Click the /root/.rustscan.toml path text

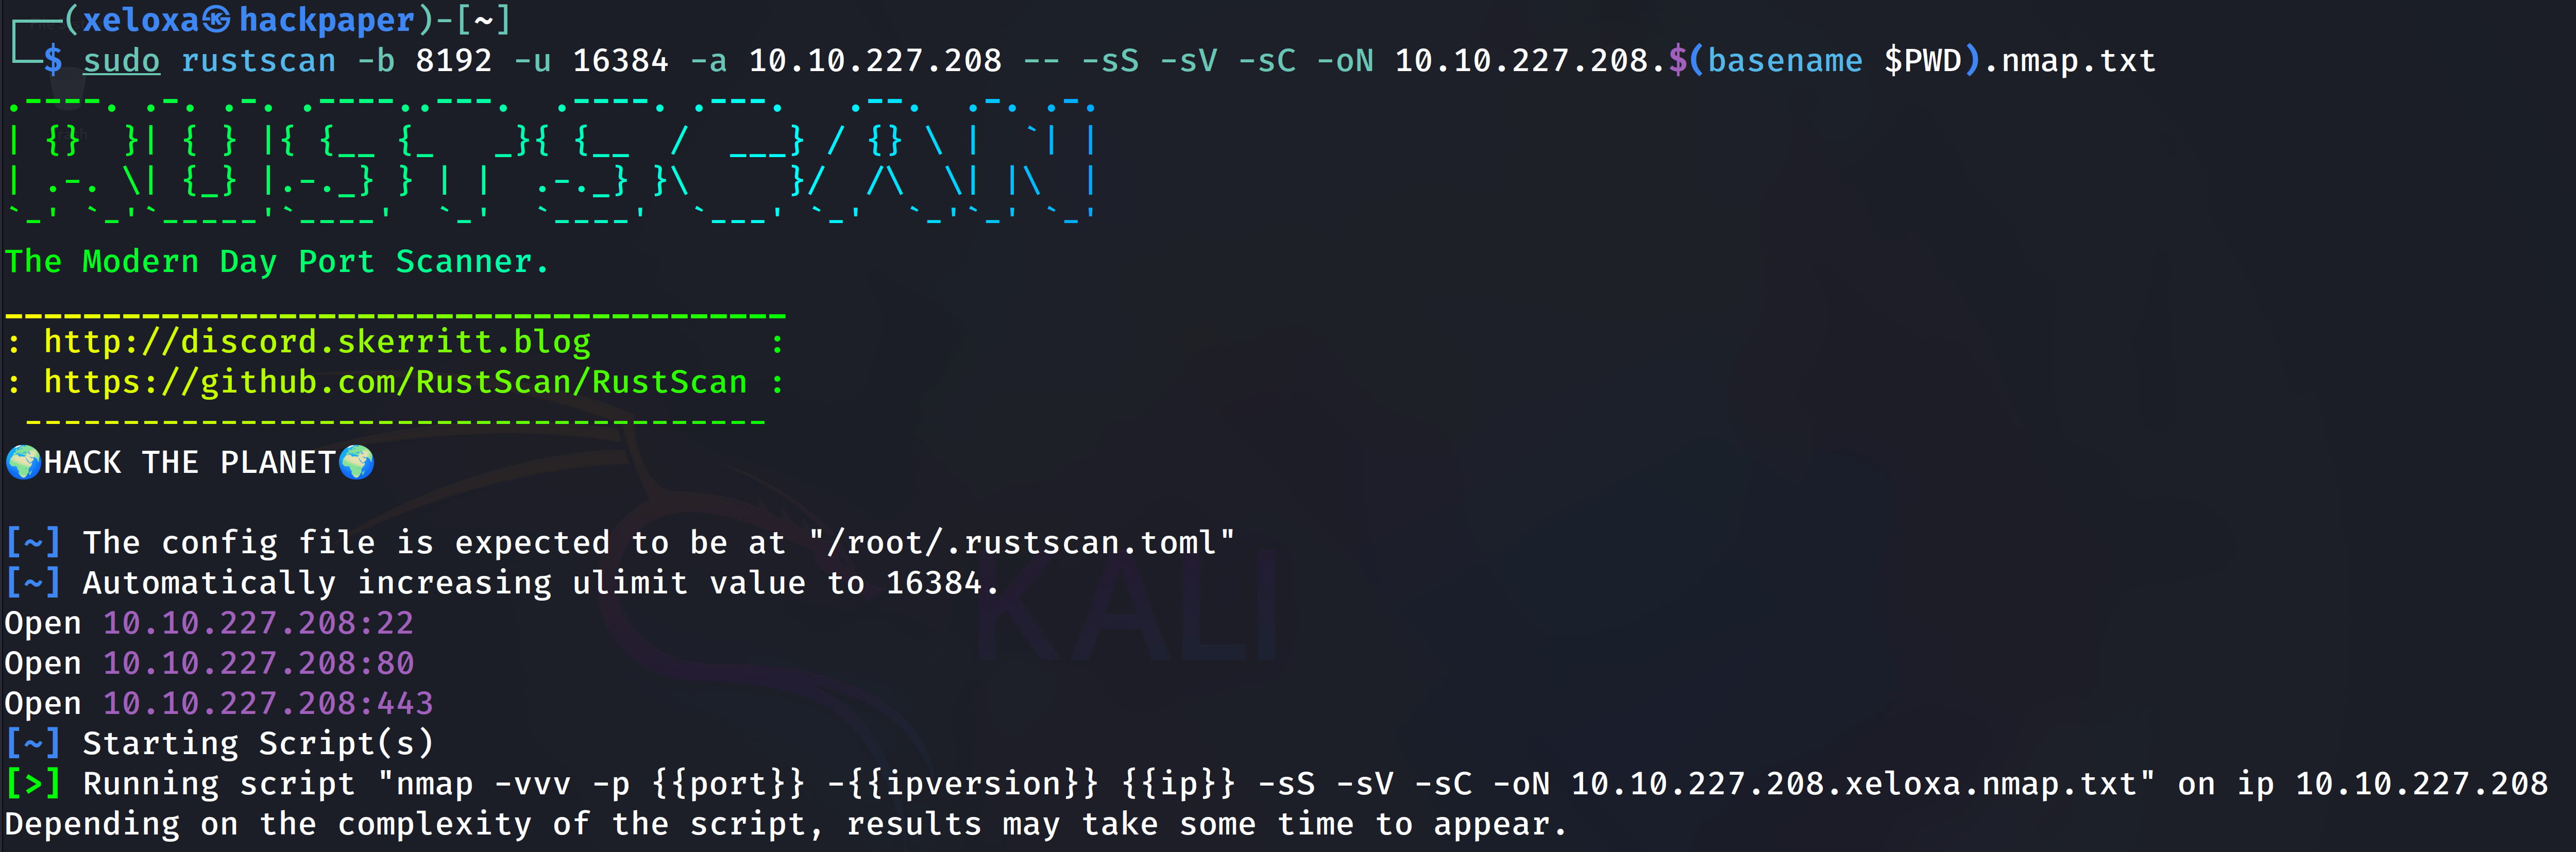coord(1022,542)
